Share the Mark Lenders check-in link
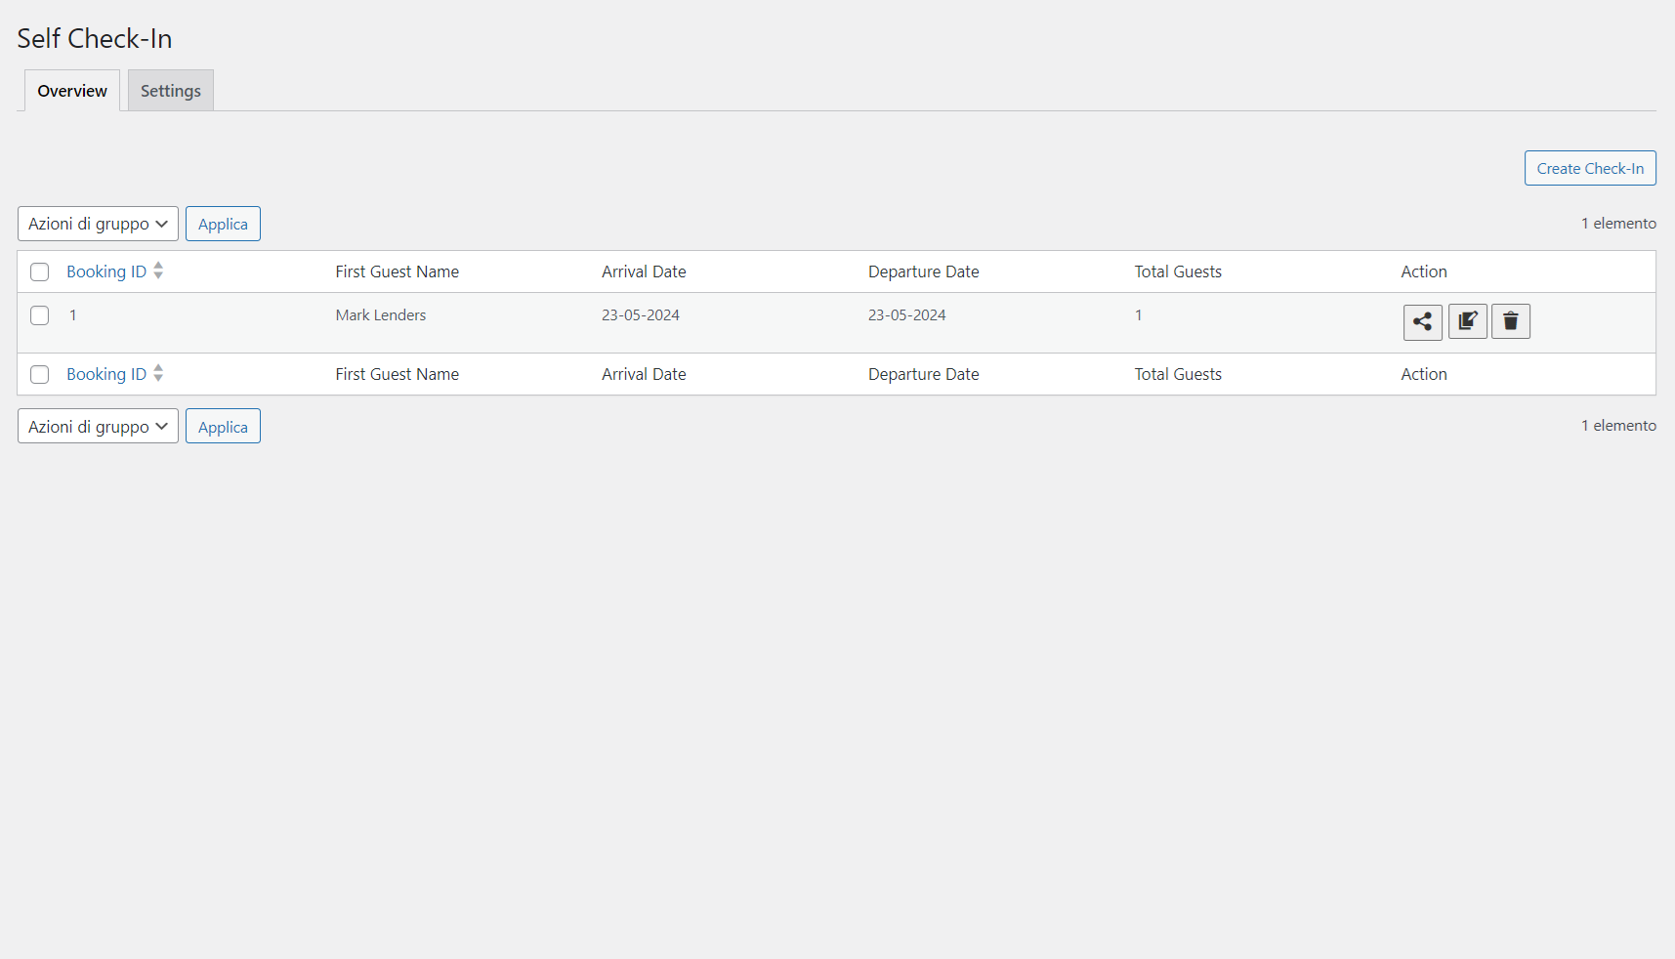Image resolution: width=1675 pixels, height=959 pixels. [x=1422, y=321]
